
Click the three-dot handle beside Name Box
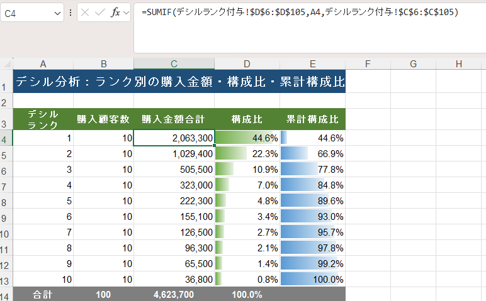(x=71, y=13)
